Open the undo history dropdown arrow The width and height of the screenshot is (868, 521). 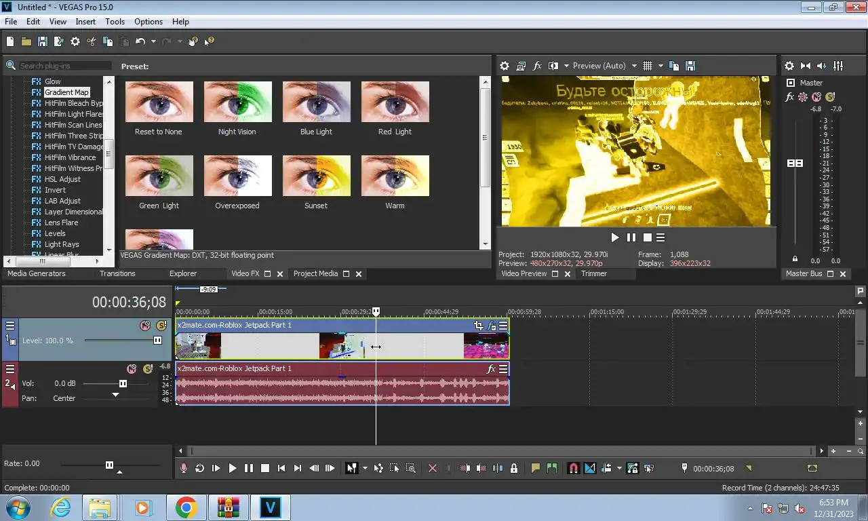tap(153, 41)
